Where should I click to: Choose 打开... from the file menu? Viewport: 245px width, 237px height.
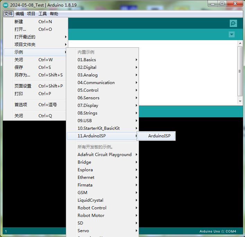(36, 29)
